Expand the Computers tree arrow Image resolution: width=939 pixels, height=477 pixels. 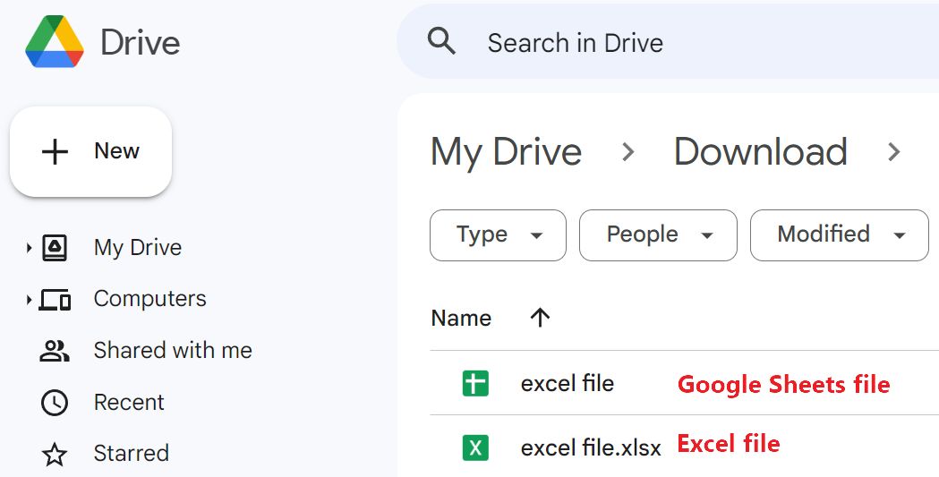coord(29,299)
